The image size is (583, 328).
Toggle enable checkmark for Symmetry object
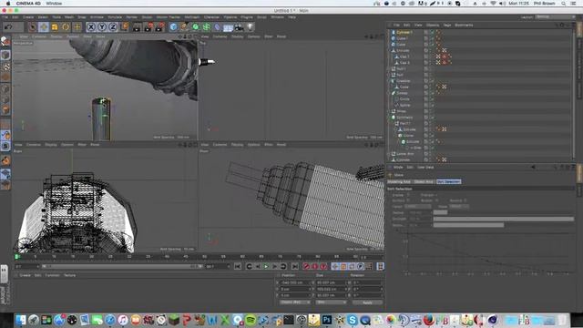(432, 118)
